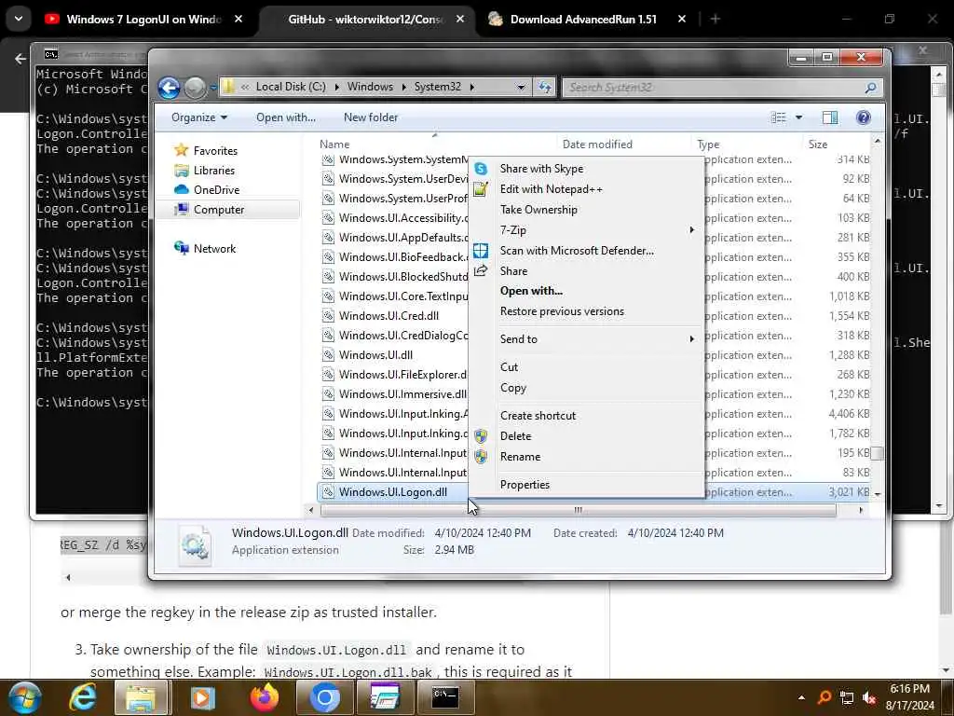Viewport: 954px width, 716px height.
Task: Open the Organize dropdown menu
Action: [x=199, y=117]
